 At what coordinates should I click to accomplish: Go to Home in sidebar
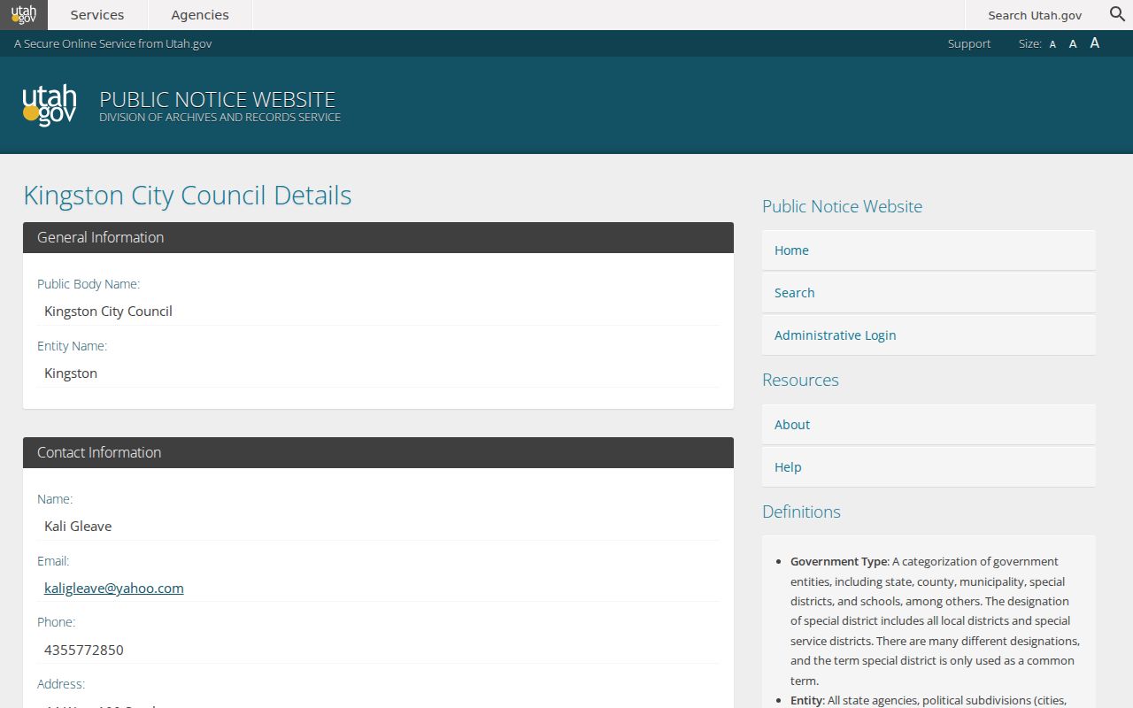[929, 250]
